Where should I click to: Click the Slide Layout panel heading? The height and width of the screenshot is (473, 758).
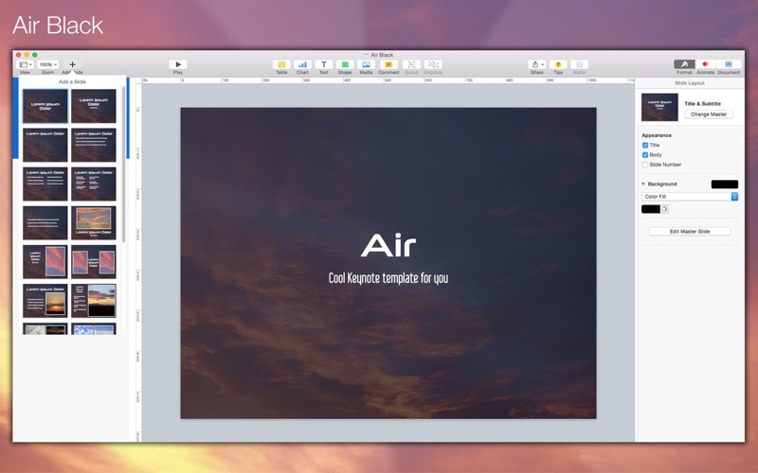coord(690,83)
